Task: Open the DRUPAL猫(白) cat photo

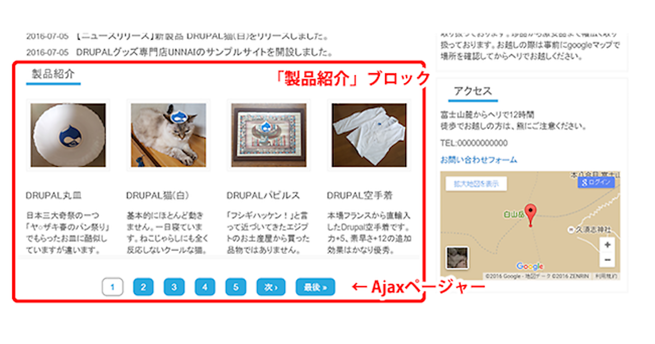Action: click(169, 135)
